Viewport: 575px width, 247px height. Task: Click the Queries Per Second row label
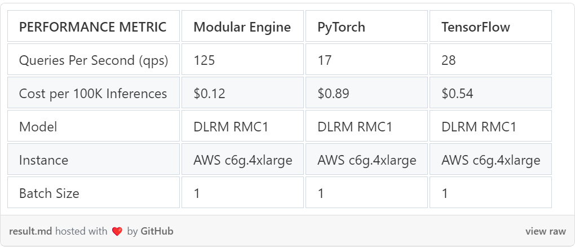(94, 59)
